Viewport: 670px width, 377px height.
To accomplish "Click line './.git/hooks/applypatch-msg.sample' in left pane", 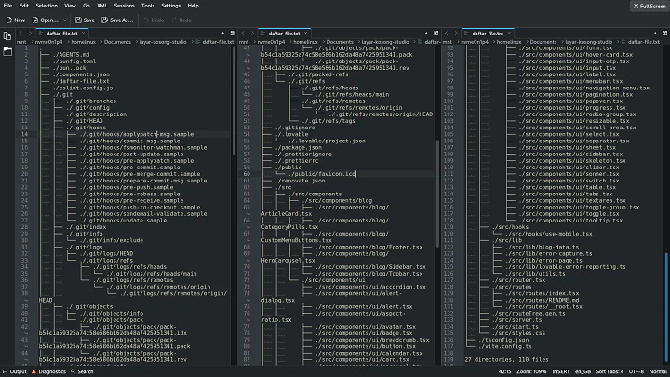I will (137, 134).
